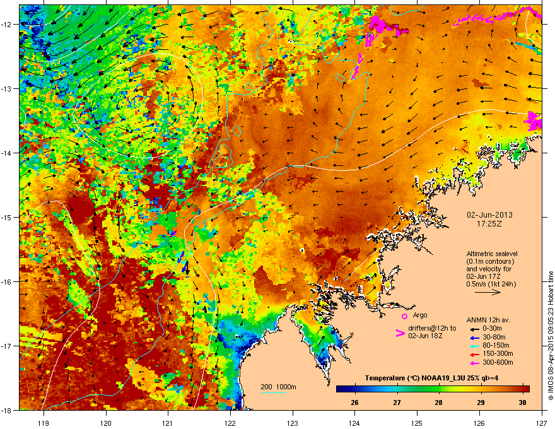Select the blue 30-80m arrow in legend
555x429 pixels.
pyautogui.click(x=474, y=338)
